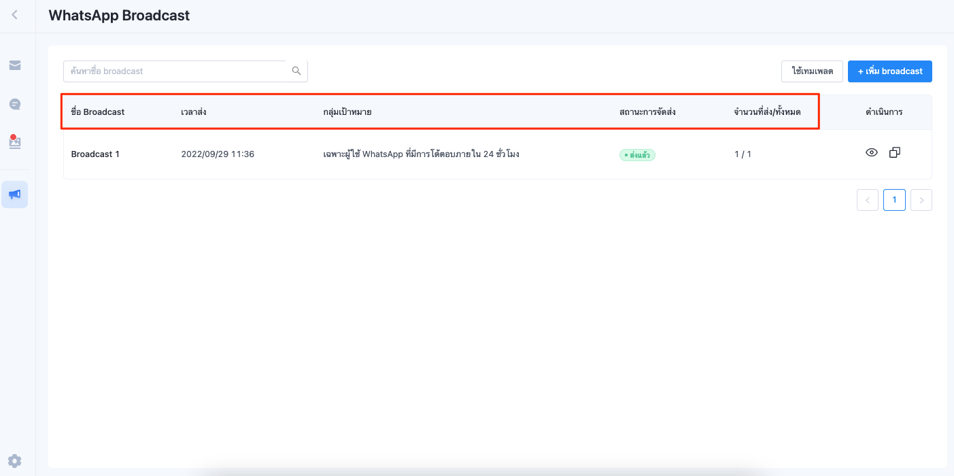Image resolution: width=954 pixels, height=476 pixels.
Task: Select page 1 in pagination
Action: (894, 200)
